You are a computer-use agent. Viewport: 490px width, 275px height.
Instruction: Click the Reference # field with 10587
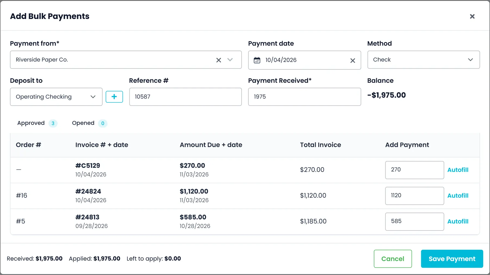coord(185,97)
